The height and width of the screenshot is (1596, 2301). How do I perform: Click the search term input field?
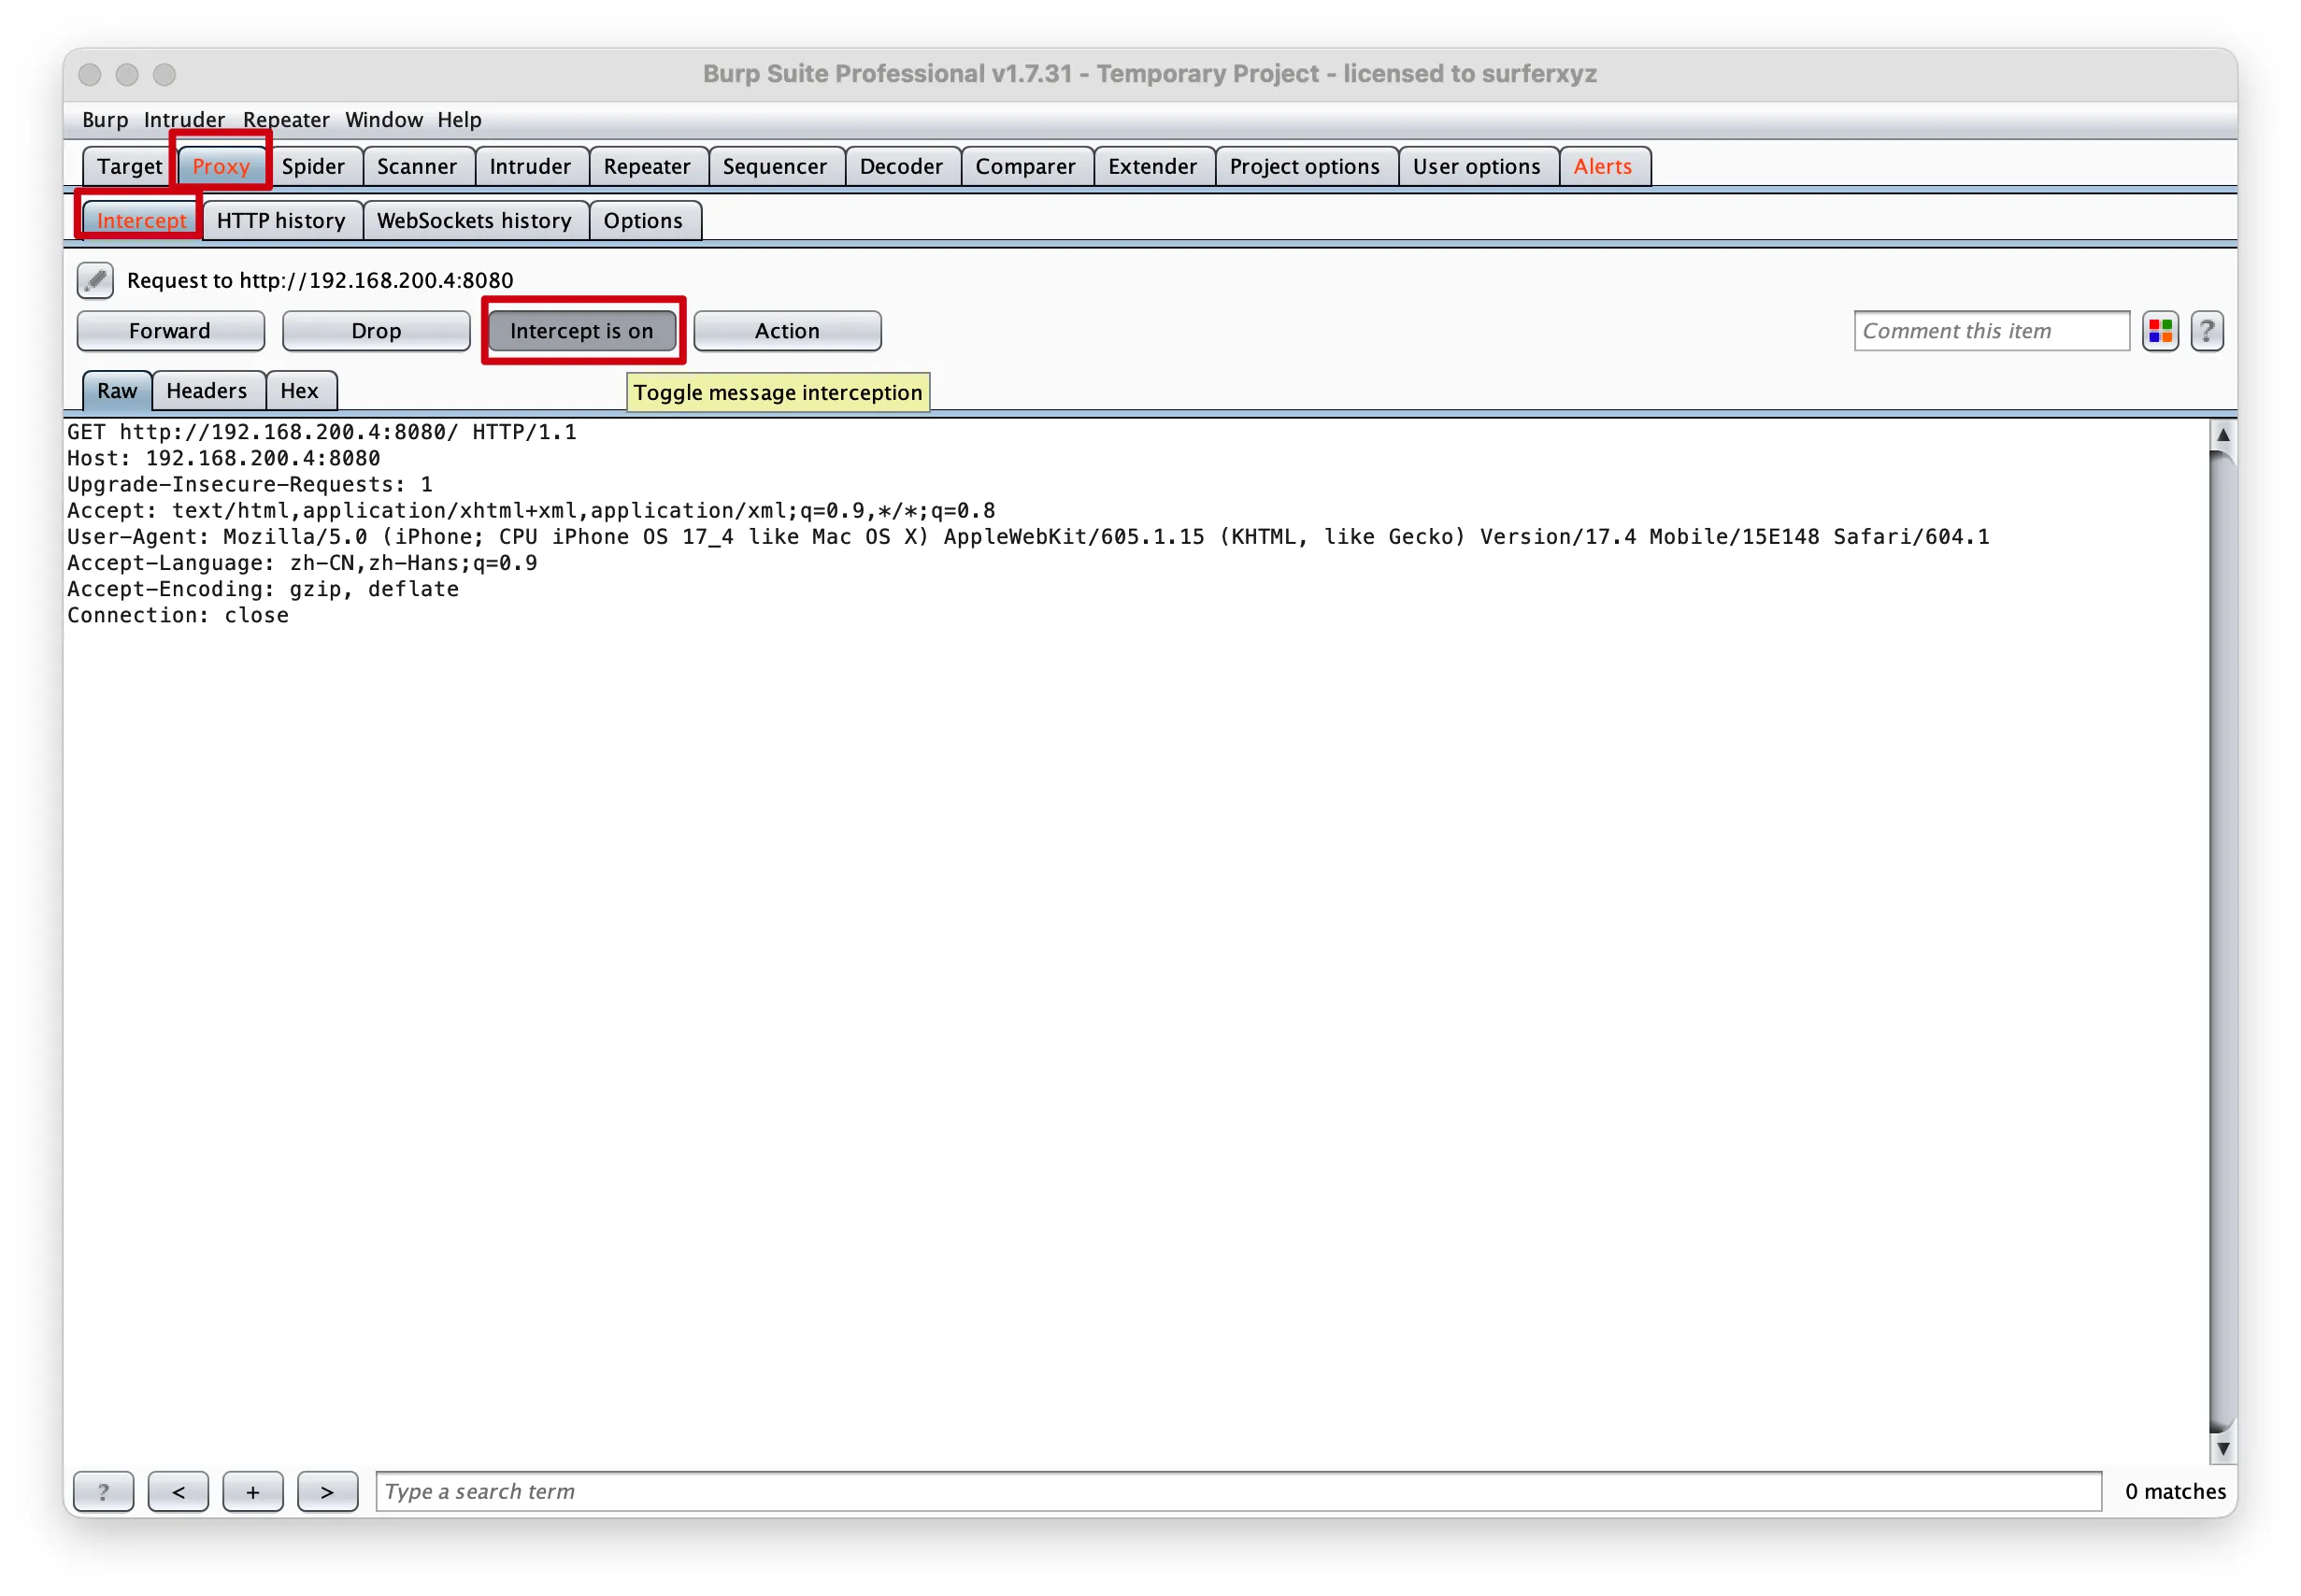pos(1237,1491)
